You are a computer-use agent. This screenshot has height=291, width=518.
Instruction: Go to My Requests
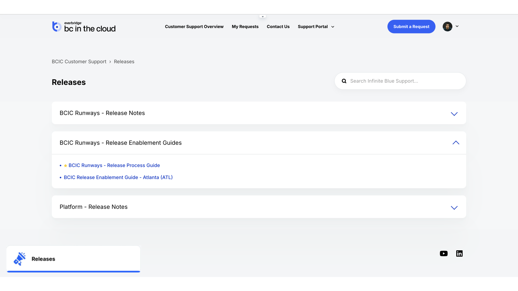point(245,27)
